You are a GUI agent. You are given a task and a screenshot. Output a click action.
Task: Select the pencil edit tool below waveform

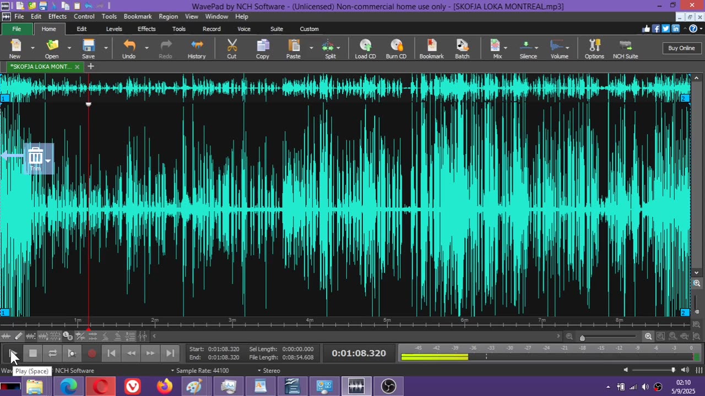click(18, 336)
